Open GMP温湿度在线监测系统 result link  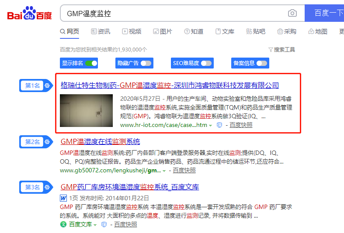(x=100, y=142)
